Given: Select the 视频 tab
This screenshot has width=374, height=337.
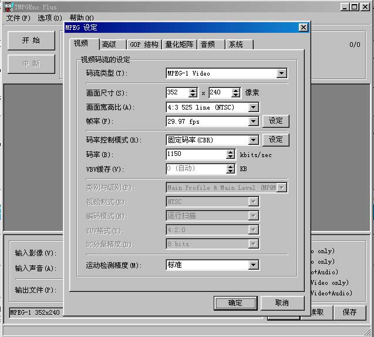Looking at the screenshot, I should 84,43.
